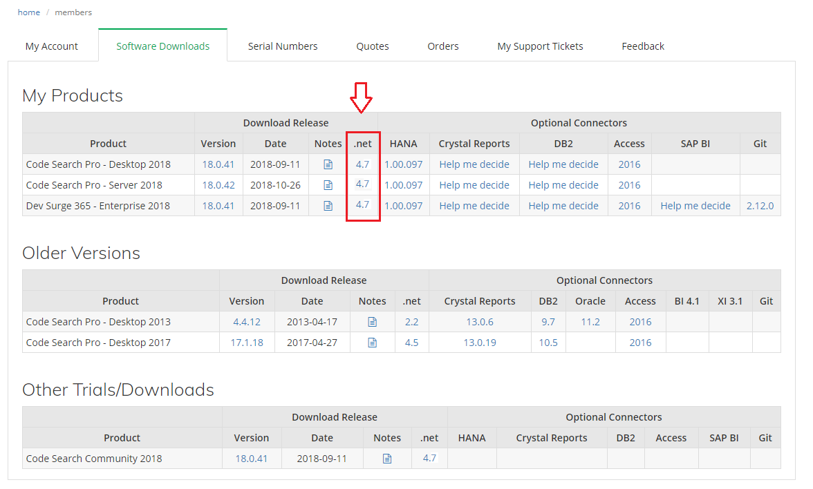Download .net 4.7 for Dev Surge 365
This screenshot has height=489, width=813.
pos(362,204)
